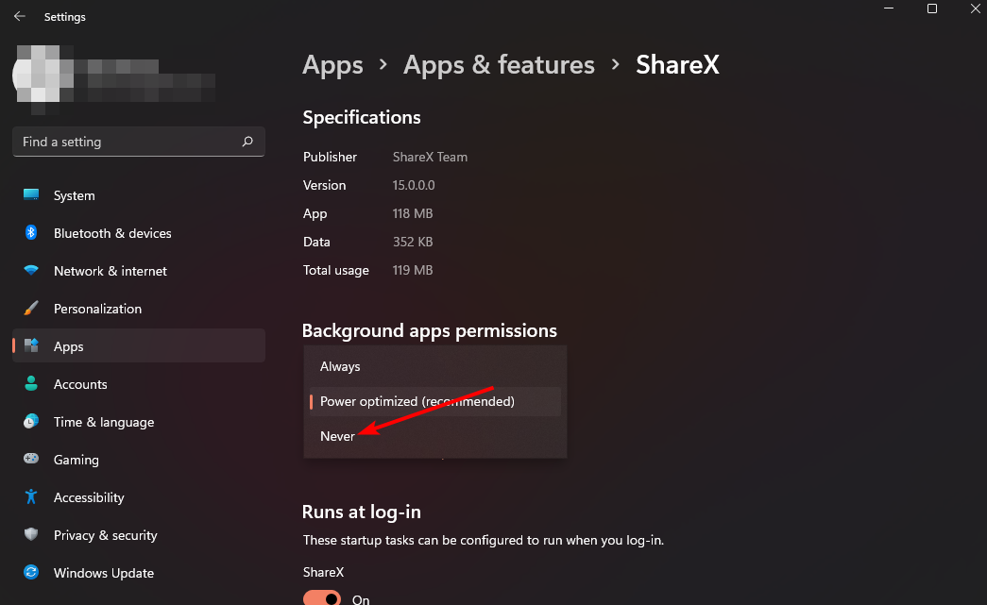
Task: Select Never for background apps permissions
Action: point(337,436)
